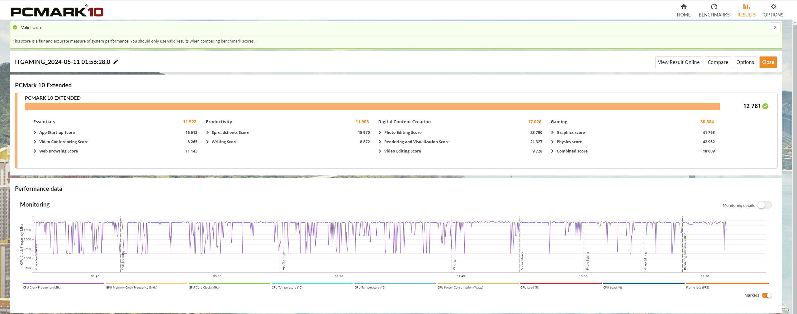Click the orange Close button
This screenshot has height=314, width=797.
(768, 62)
